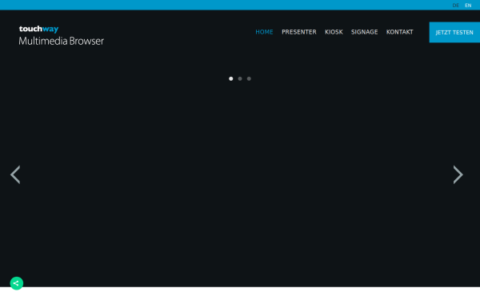Viewport: 480px width, 300px height.
Task: Click the JETZT TESTEN button
Action: click(454, 32)
